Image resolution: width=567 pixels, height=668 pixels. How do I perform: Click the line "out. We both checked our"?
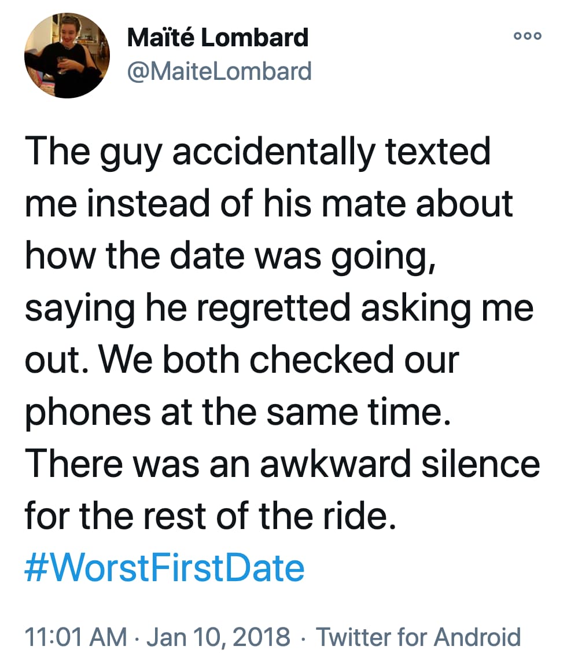[x=242, y=360]
